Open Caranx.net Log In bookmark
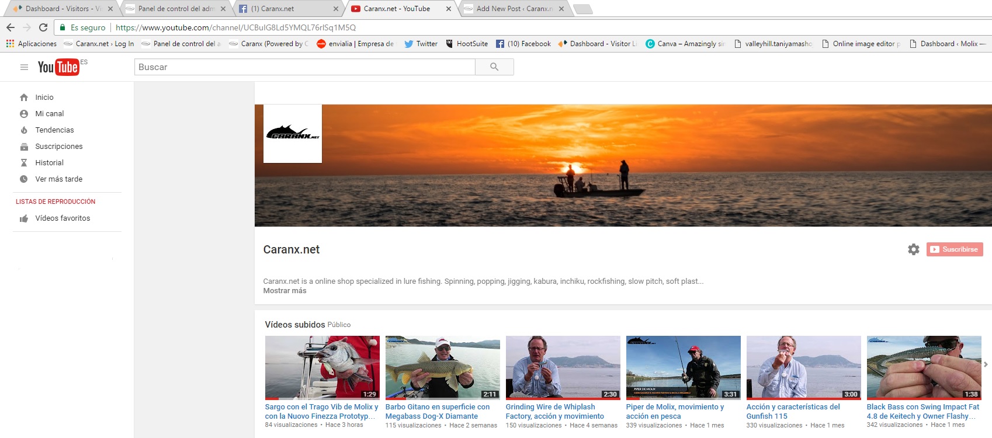The height and width of the screenshot is (438, 992). pyautogui.click(x=99, y=44)
